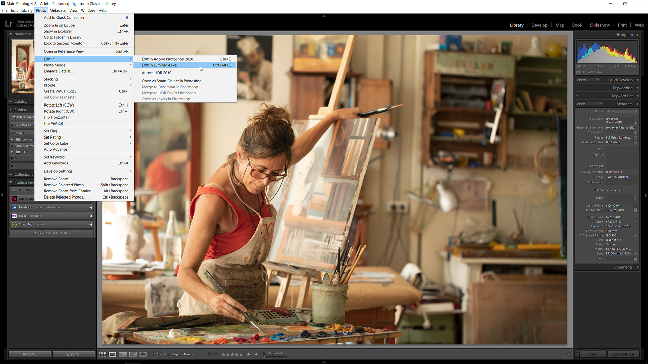
Task: Expand the Collections panel chevron
Action: 11,174
